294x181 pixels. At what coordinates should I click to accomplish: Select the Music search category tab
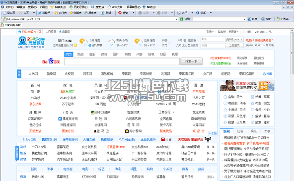click(92, 54)
